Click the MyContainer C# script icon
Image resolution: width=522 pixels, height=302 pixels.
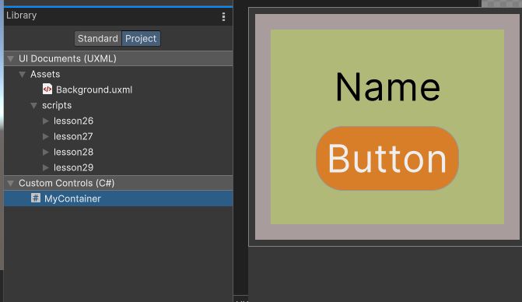tap(36, 198)
